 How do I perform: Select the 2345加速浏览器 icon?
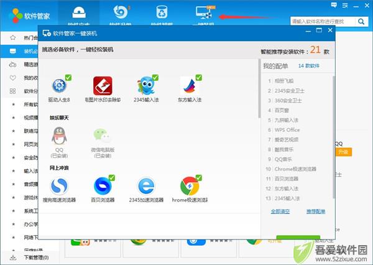[146, 186]
